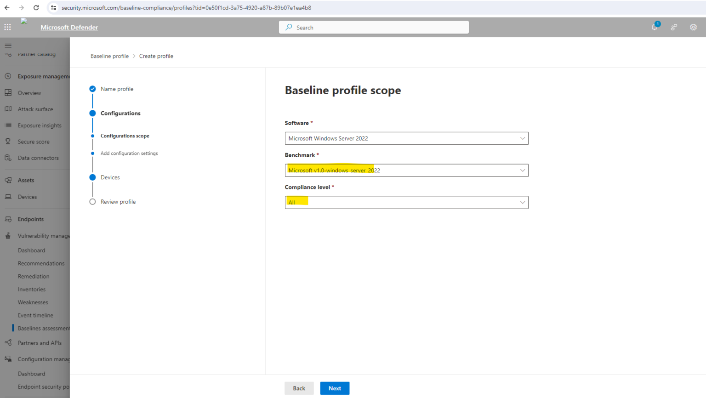Image resolution: width=706 pixels, height=398 pixels.
Task: Open the app launcher waffle icon
Action: (x=7, y=27)
